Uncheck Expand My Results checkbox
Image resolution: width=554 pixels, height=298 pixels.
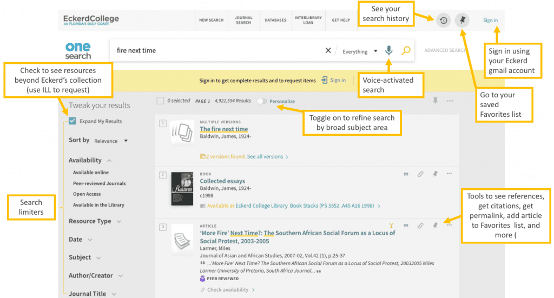72,121
